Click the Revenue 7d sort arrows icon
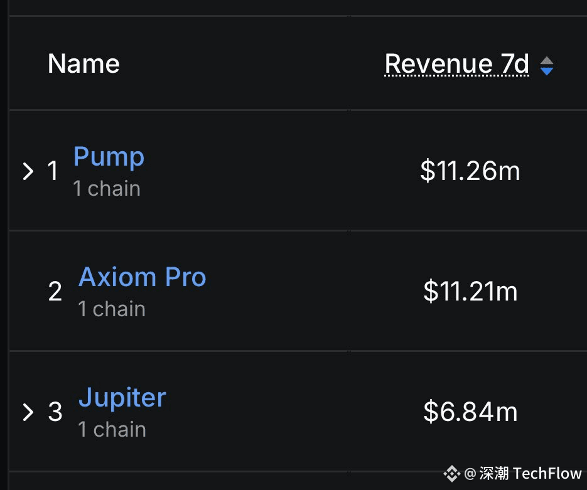Image resolution: width=587 pixels, height=490 pixels. click(x=547, y=66)
